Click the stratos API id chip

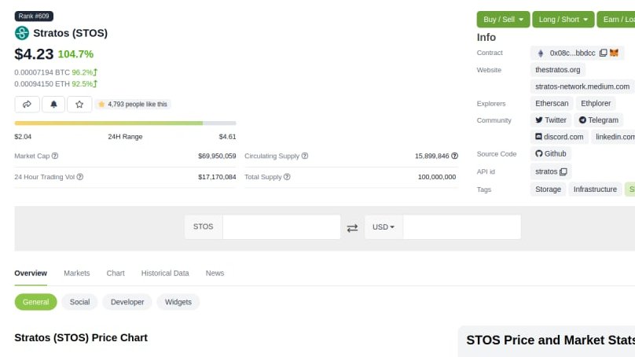551,171
